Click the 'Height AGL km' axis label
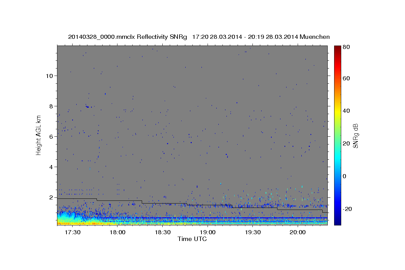This screenshot has width=405, height=270. pos(39,135)
